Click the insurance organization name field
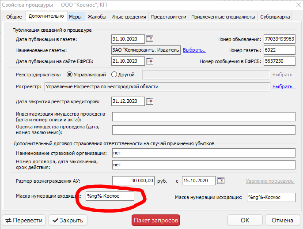This screenshot has height=229, width=303. point(203,153)
